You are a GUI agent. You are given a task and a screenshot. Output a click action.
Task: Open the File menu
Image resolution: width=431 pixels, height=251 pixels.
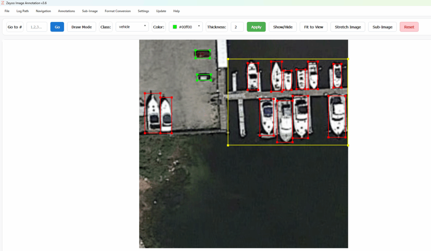(7, 11)
